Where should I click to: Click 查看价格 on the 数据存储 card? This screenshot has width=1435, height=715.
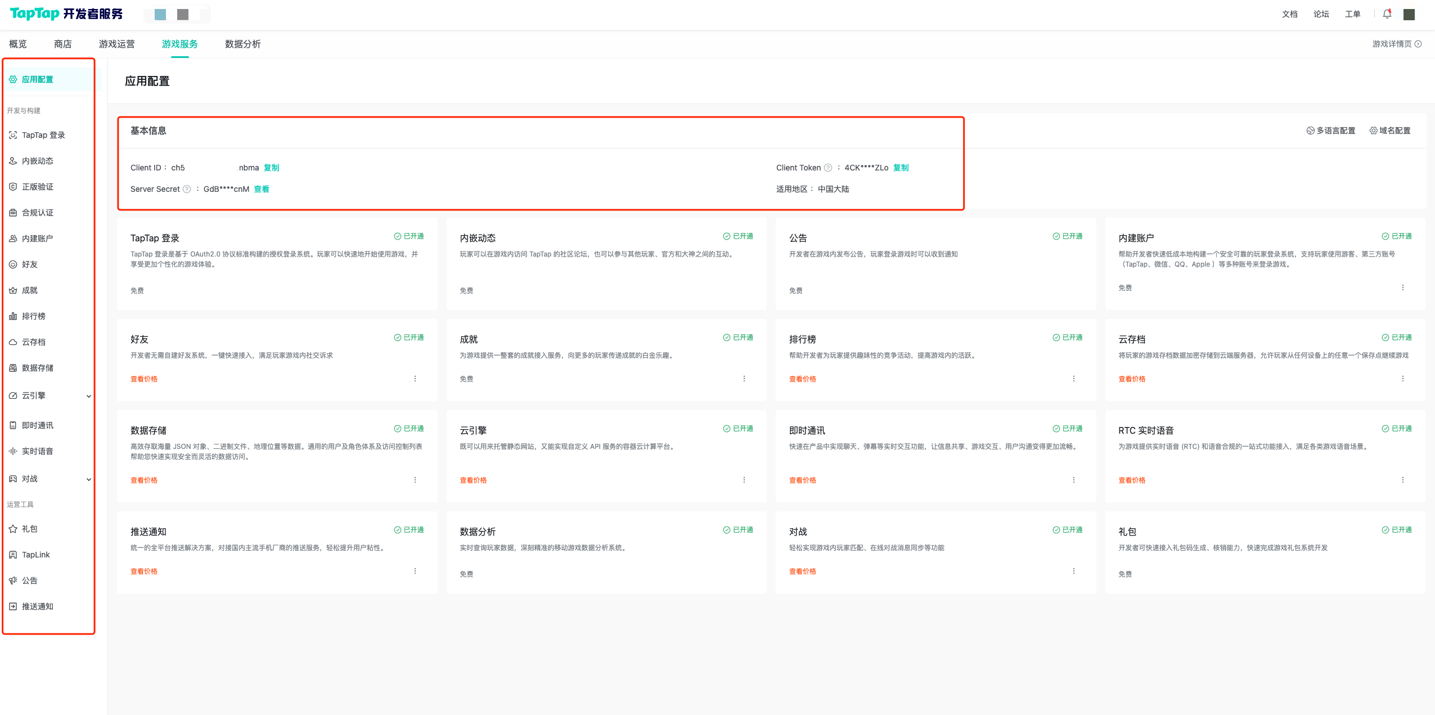pyautogui.click(x=144, y=480)
